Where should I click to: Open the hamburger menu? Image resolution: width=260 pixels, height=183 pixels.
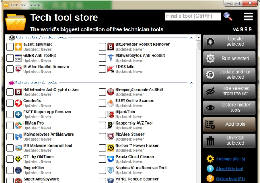248,16
